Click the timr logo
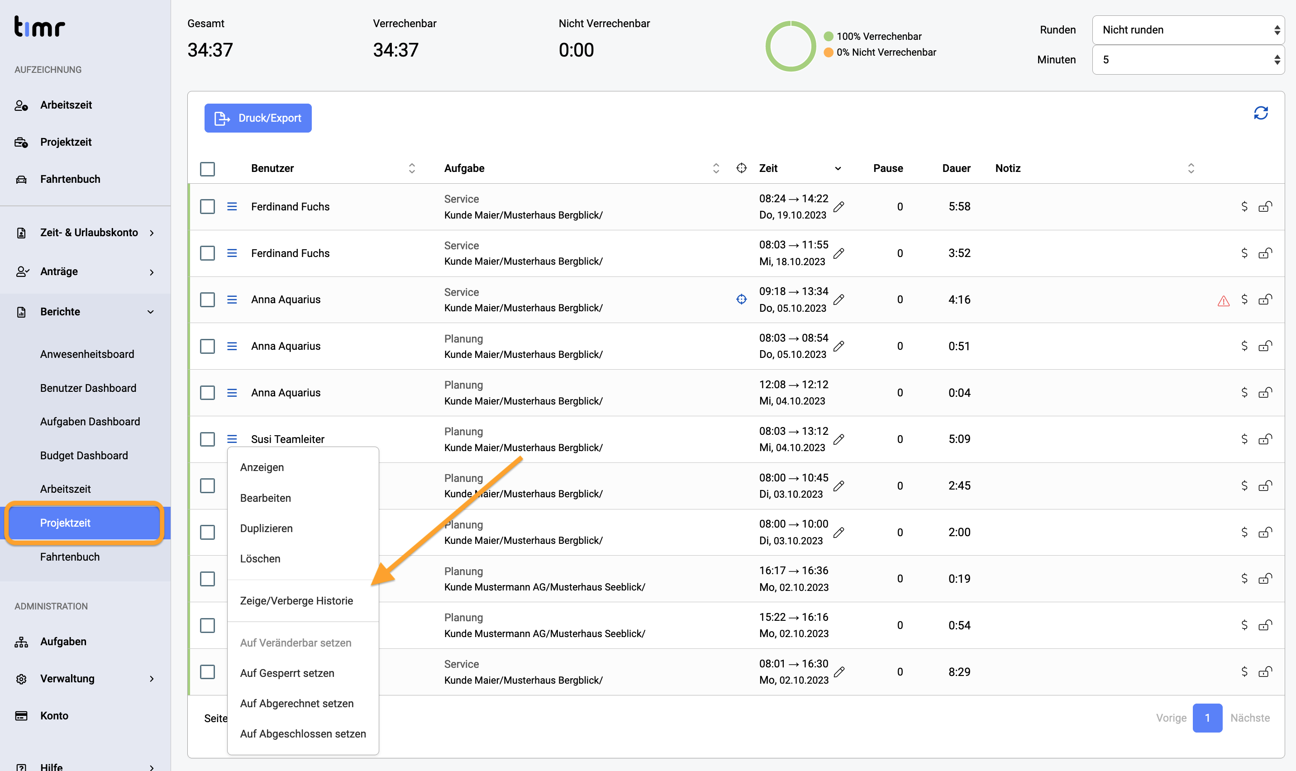The width and height of the screenshot is (1296, 771). [39, 27]
